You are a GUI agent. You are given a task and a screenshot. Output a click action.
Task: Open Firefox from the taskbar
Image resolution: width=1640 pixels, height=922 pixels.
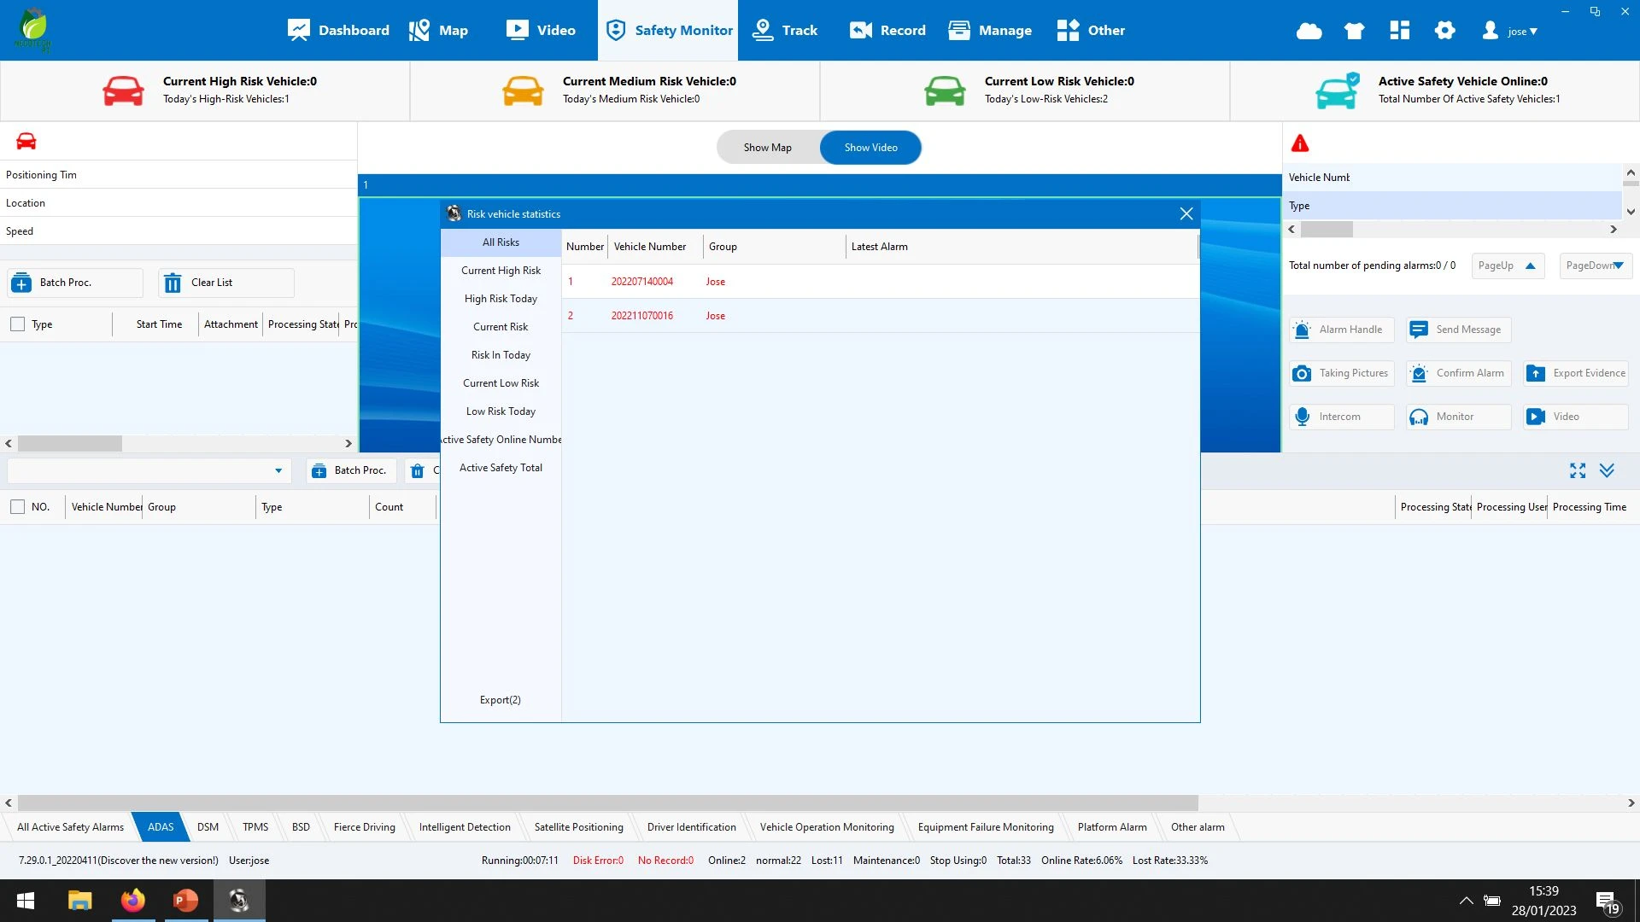tap(132, 901)
